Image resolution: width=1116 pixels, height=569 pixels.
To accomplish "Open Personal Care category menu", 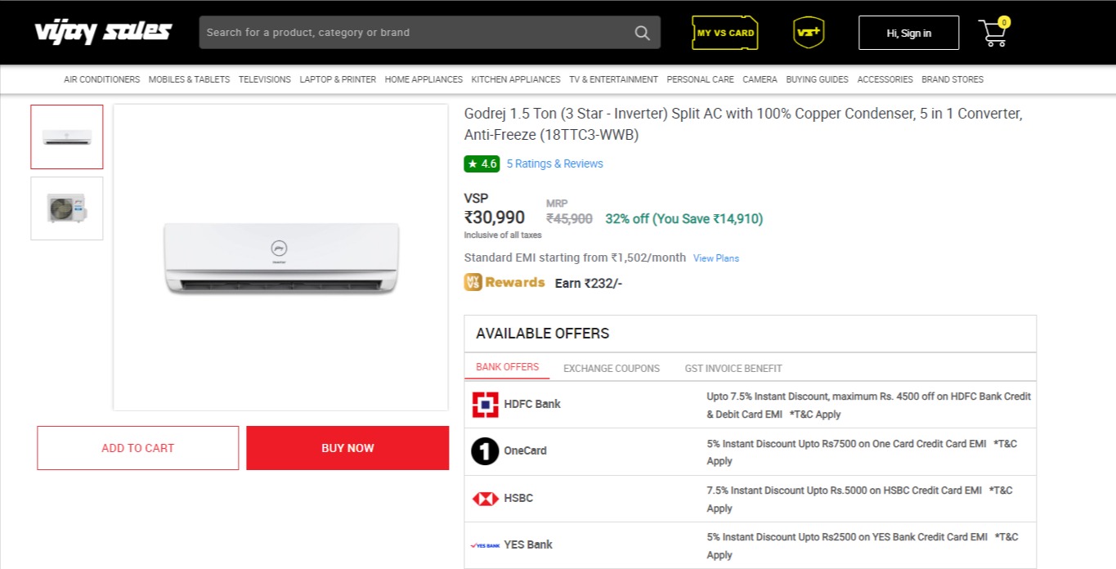I will click(700, 79).
